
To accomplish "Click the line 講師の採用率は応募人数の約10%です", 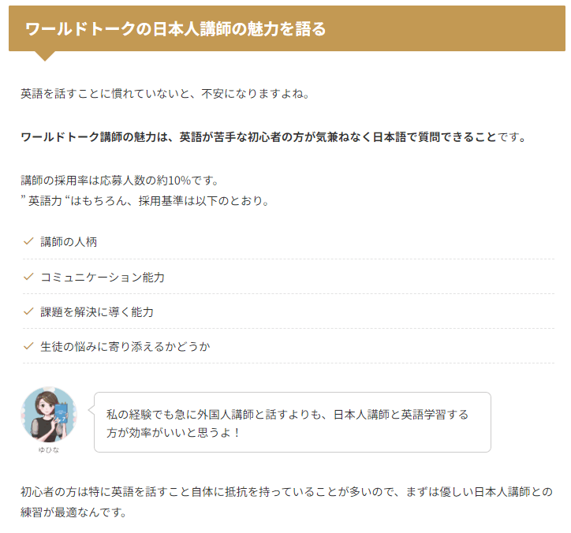I will tap(120, 181).
